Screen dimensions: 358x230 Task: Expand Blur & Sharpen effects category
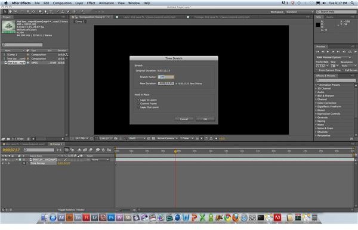(316, 96)
